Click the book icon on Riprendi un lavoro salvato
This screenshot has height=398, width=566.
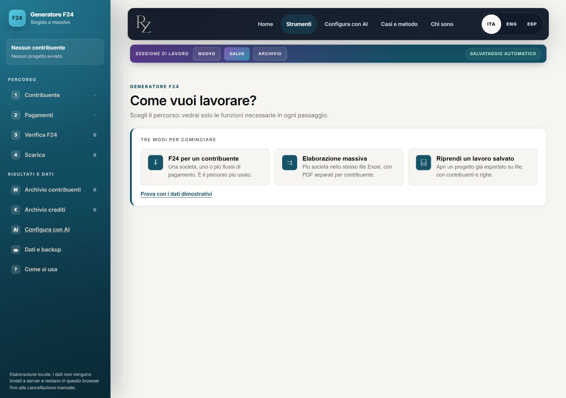click(424, 162)
